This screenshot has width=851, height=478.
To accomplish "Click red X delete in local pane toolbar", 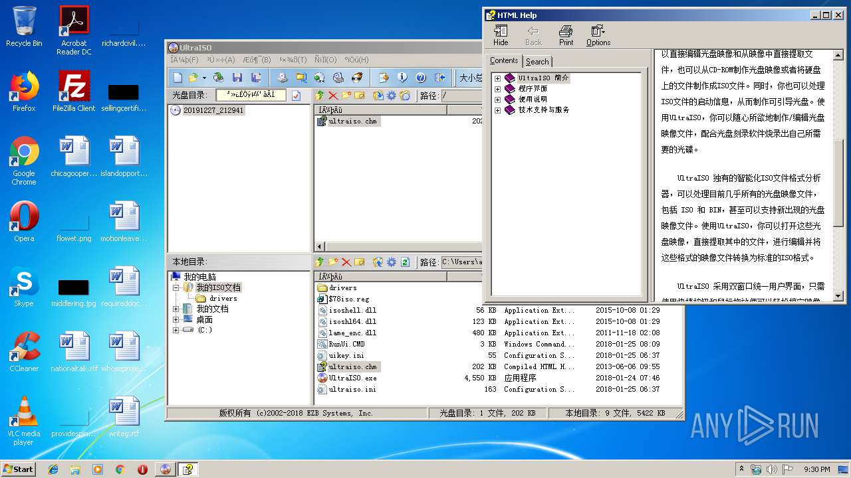I will tap(346, 262).
